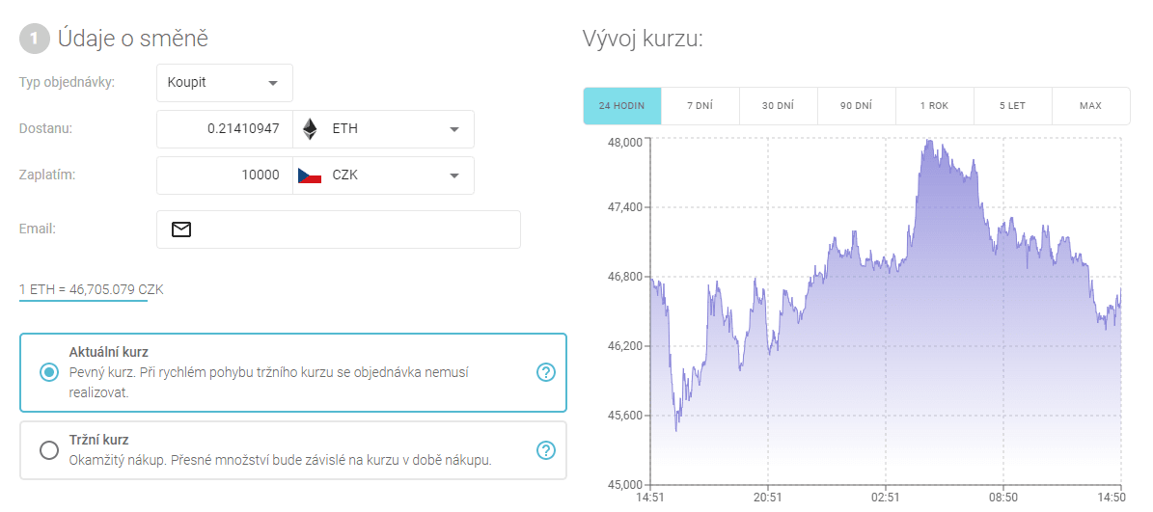1153x512 pixels.
Task: View the MAX chart range
Action: point(1090,106)
